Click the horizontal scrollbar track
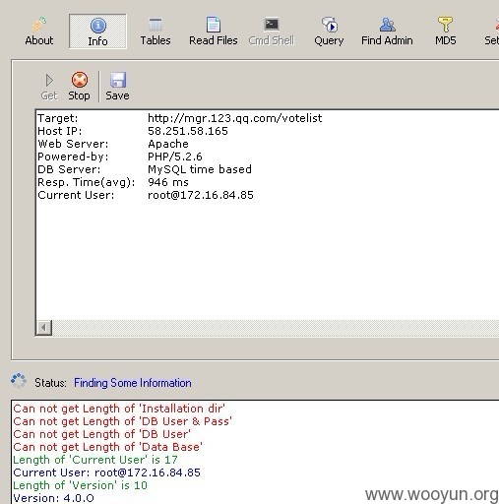499x504 pixels. coord(276,328)
